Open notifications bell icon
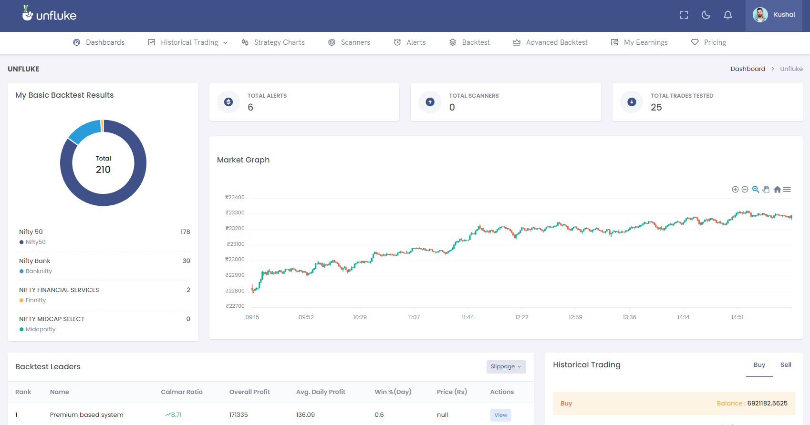The image size is (810, 425). [x=728, y=15]
